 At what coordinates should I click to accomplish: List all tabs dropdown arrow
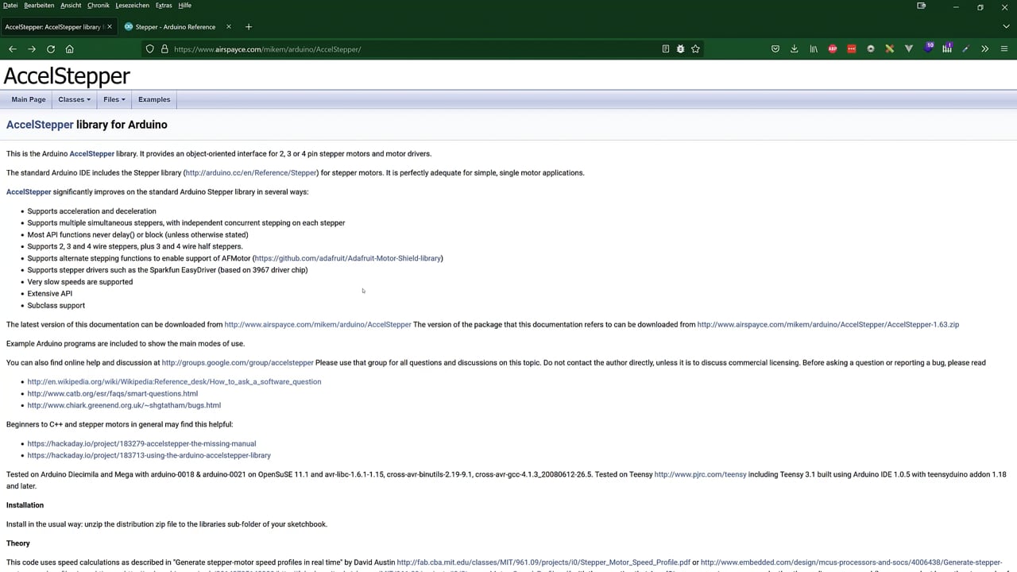coord(1006,27)
